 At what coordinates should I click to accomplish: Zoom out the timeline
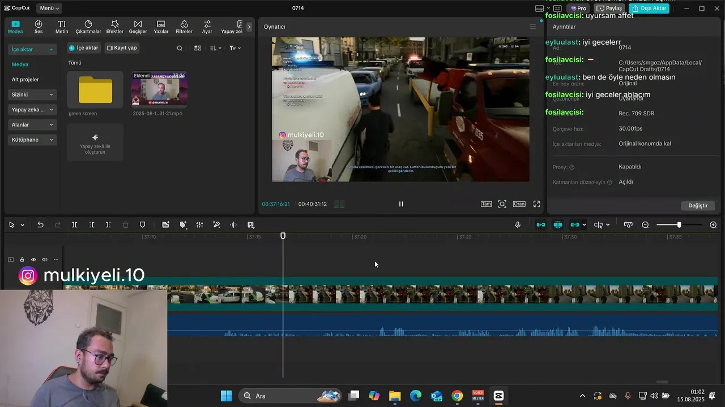click(645, 225)
